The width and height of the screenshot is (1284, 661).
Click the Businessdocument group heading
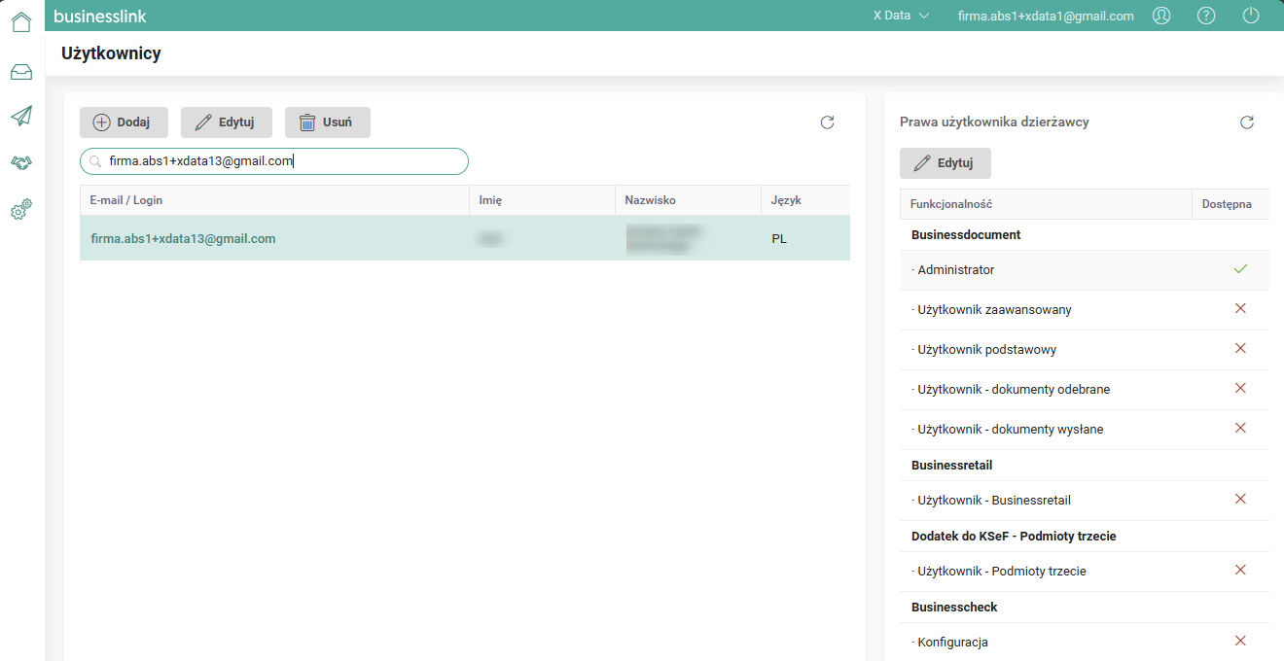[x=966, y=235]
